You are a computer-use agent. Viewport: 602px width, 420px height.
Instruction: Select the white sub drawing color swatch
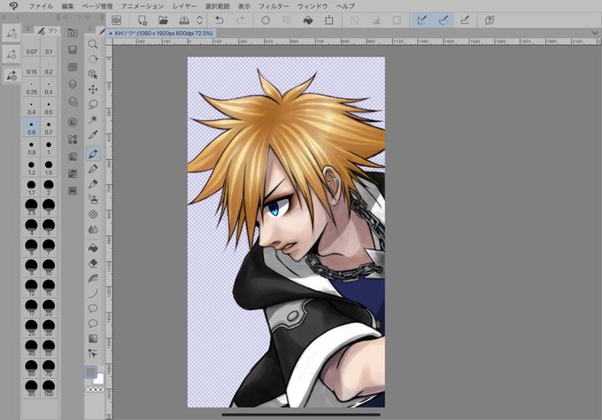99,379
